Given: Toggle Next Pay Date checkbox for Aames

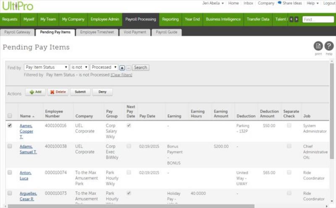Looking at the screenshot, I should (x=129, y=126).
